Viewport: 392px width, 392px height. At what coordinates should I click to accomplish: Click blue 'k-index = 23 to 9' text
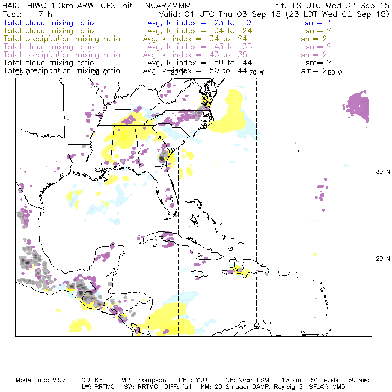point(209,23)
